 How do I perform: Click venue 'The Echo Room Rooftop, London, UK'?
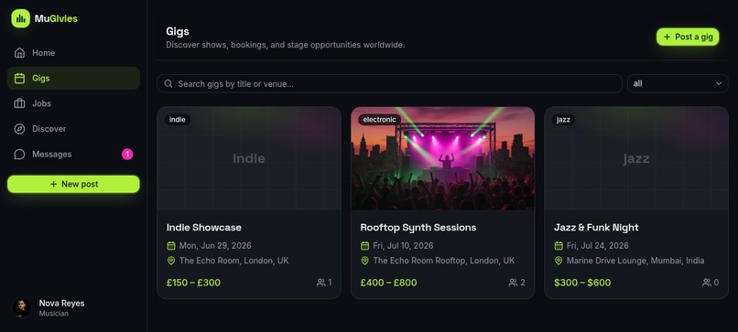tap(444, 261)
